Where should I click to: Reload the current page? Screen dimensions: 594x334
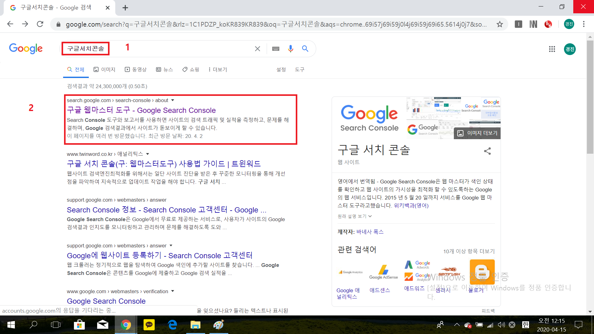40,24
